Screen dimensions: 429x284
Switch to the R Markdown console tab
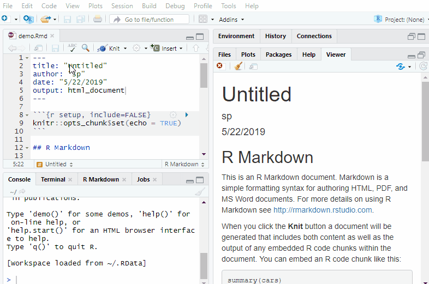[x=101, y=179]
